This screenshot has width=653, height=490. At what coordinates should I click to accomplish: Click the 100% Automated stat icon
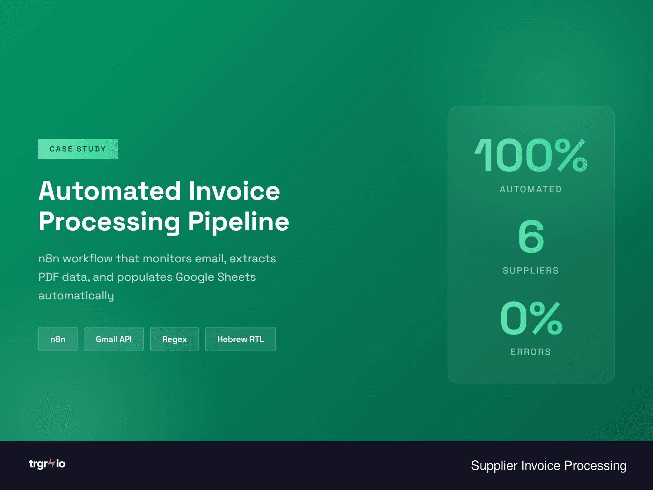(531, 155)
